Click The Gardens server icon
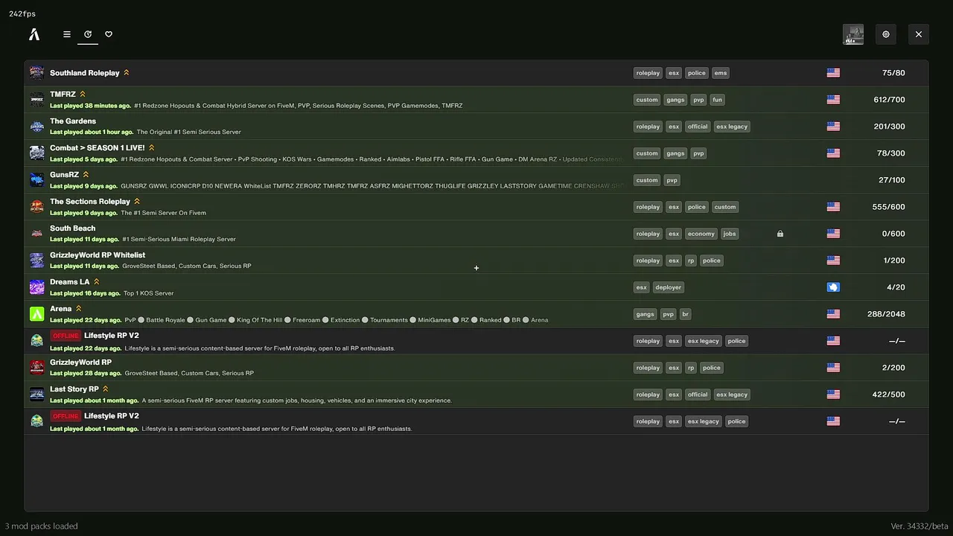 pos(37,127)
